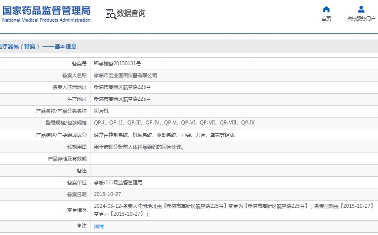Screen dimensions: 378x235
Task: Click the 备案日期 row label
Action: 77,195
